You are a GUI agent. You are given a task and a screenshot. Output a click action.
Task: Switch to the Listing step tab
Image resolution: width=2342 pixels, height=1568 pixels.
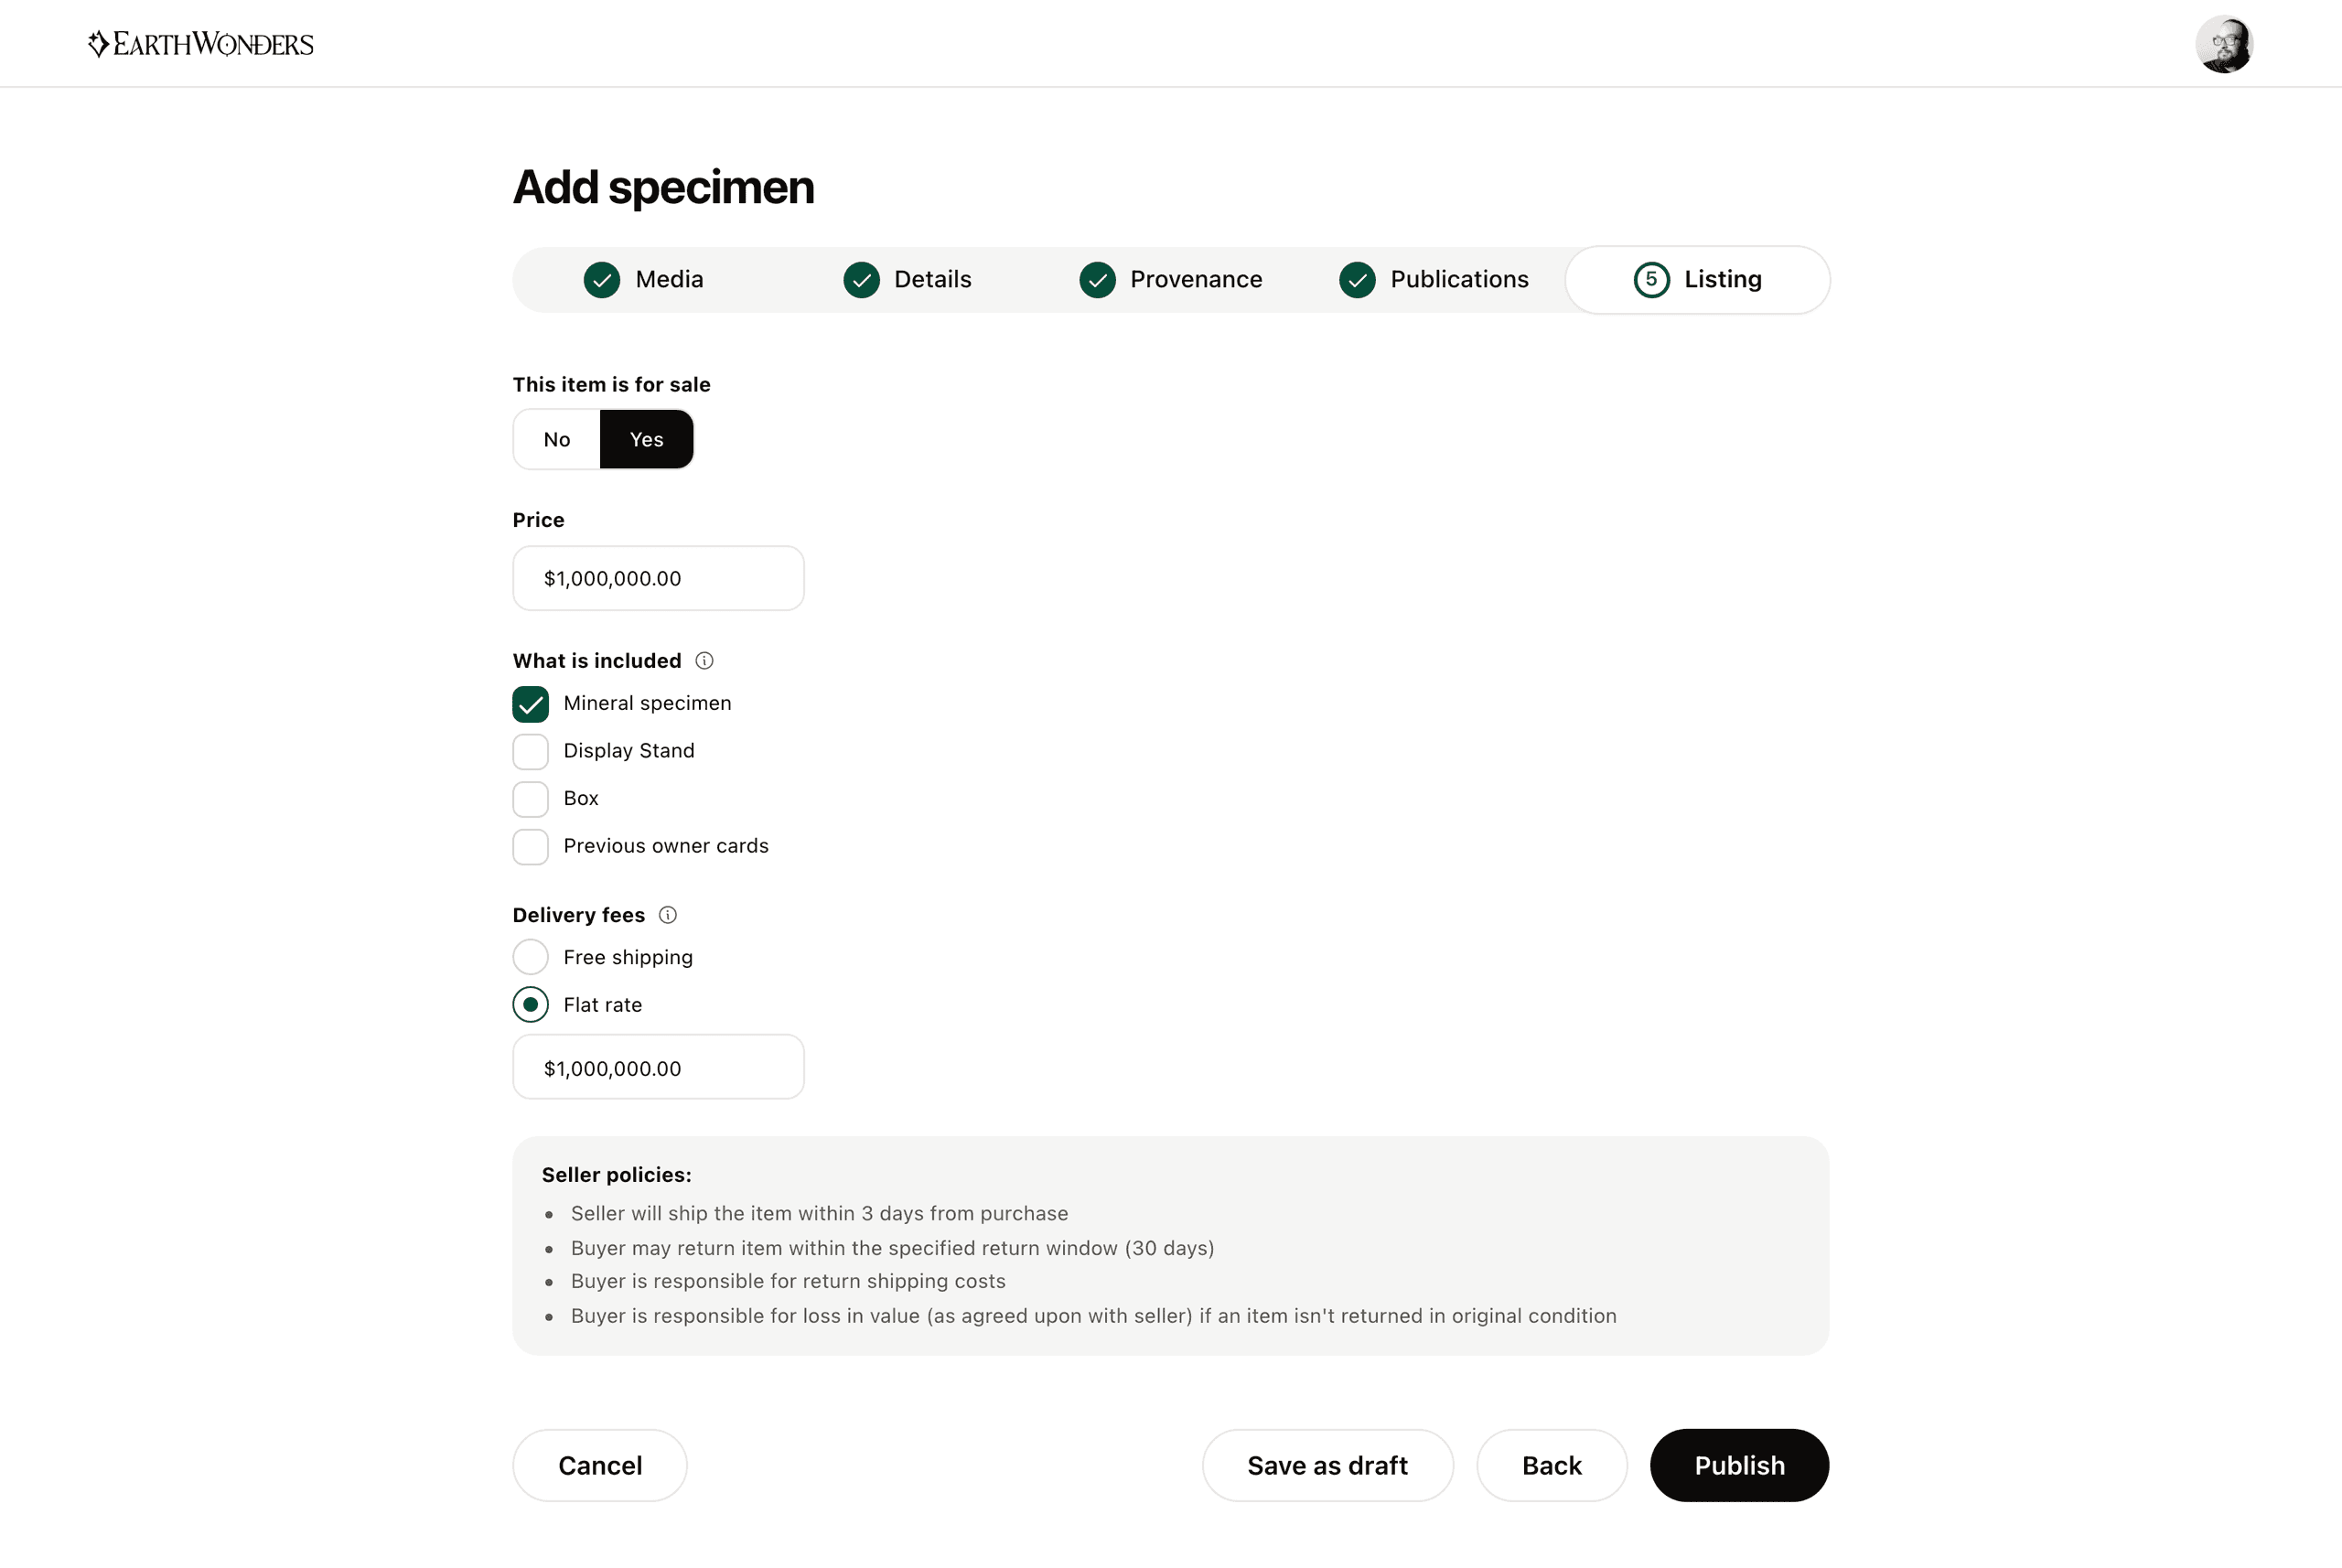pos(1697,280)
